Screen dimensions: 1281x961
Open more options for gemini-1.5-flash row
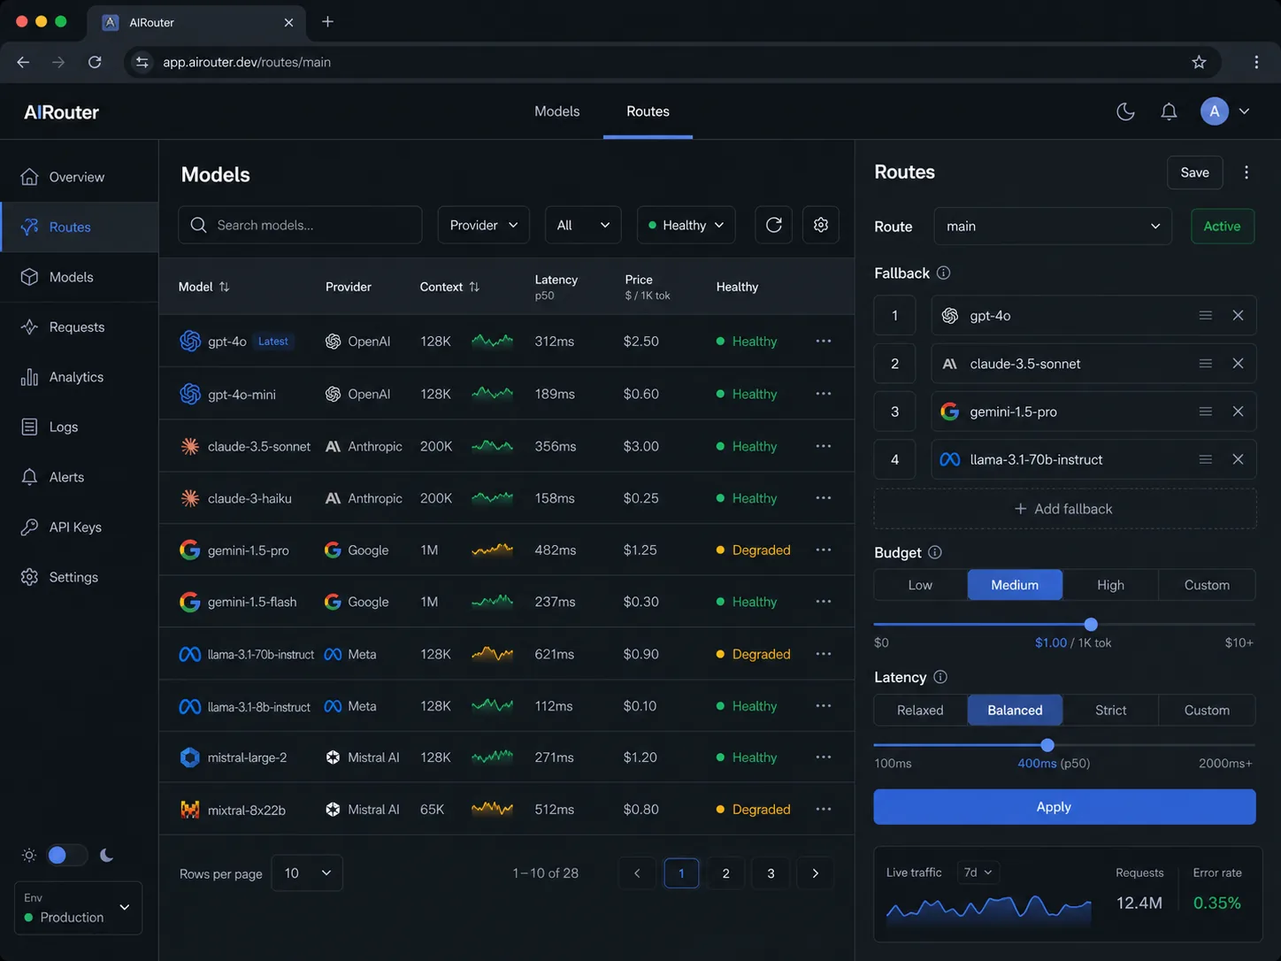[824, 602]
